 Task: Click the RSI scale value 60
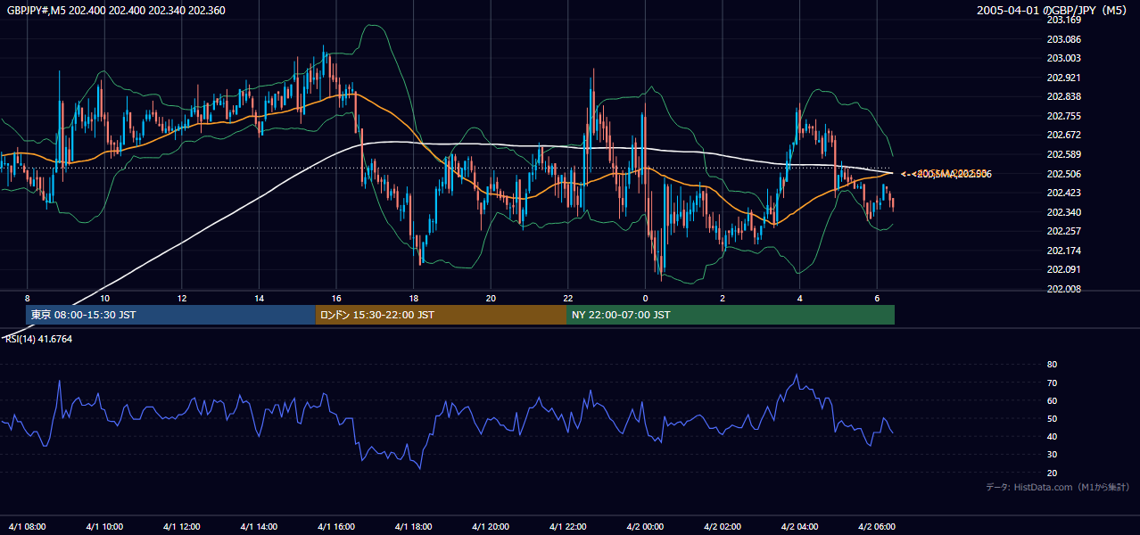click(x=1052, y=400)
